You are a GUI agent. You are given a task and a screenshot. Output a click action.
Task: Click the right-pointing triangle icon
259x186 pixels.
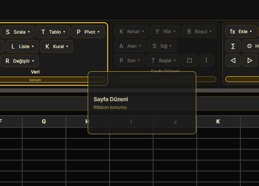tap(250, 60)
